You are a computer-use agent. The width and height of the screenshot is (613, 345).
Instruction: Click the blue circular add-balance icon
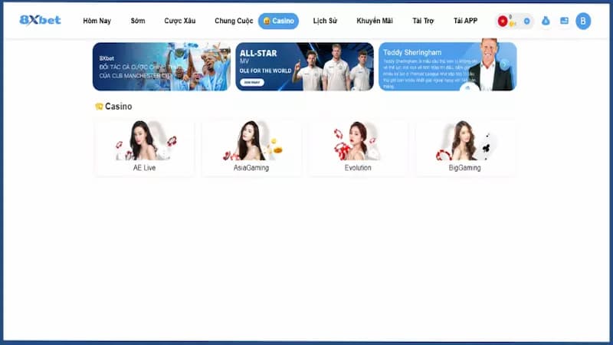click(526, 21)
